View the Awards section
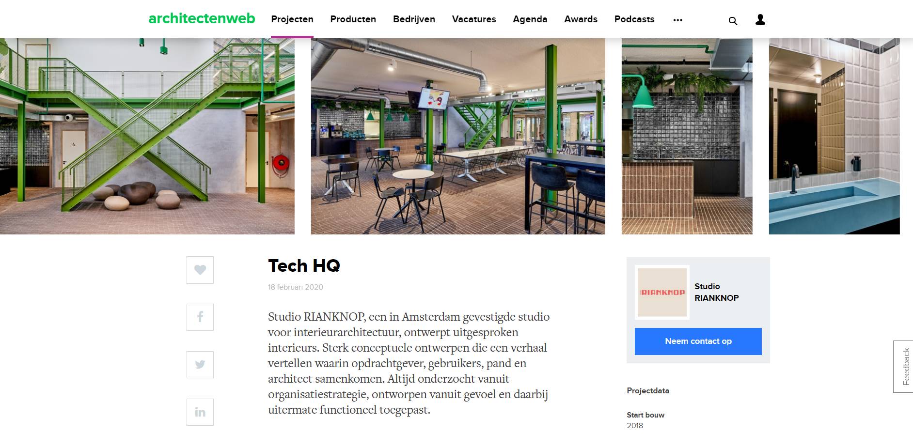 (581, 19)
